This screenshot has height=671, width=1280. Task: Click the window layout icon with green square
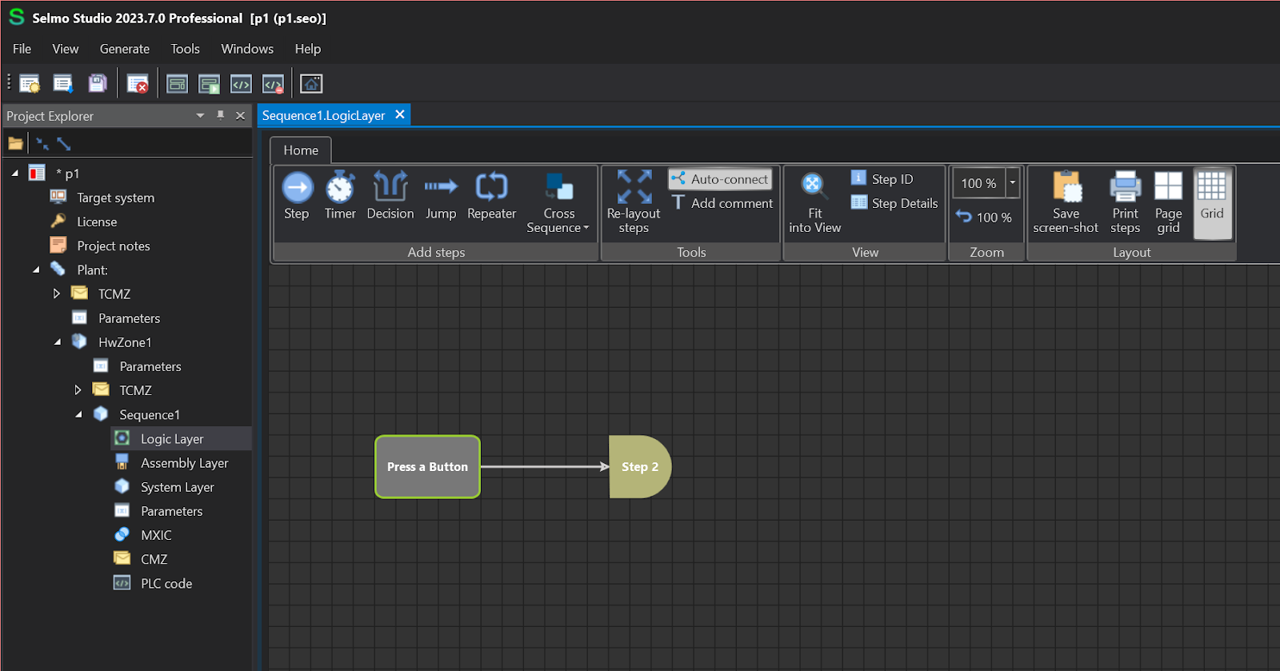(210, 83)
